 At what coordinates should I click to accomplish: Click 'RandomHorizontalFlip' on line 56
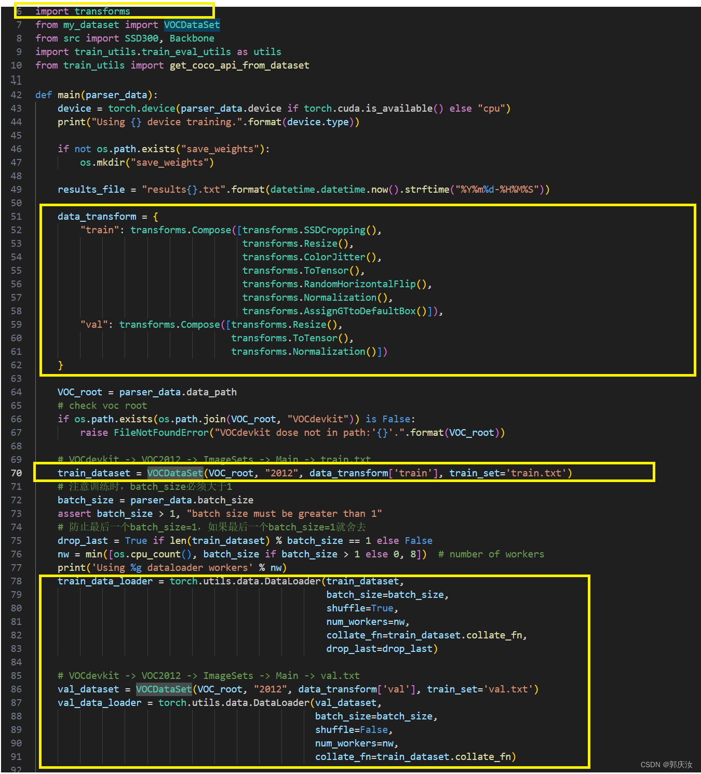pos(360,284)
